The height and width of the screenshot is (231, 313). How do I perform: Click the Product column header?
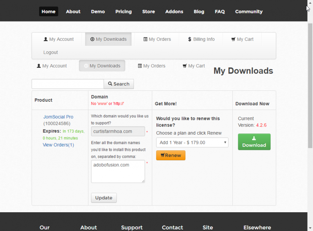click(43, 100)
